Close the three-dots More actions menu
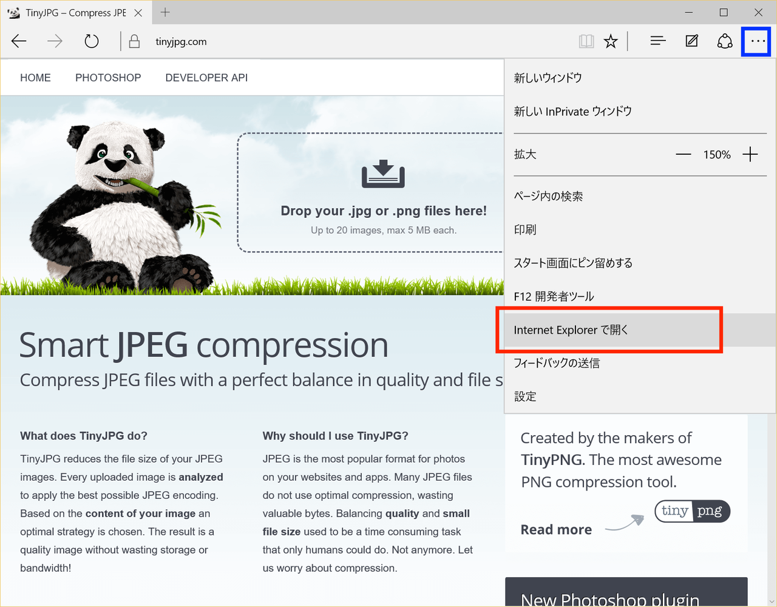This screenshot has height=607, width=777. point(756,41)
